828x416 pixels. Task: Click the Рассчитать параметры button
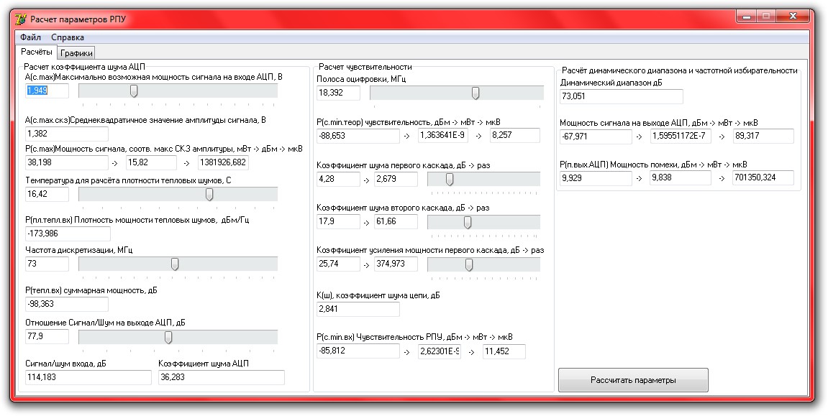click(x=633, y=380)
